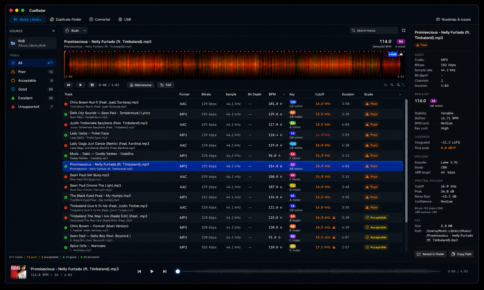484x290 pixels.
Task: Filter tracks by Acceptable grade
Action: (32, 81)
